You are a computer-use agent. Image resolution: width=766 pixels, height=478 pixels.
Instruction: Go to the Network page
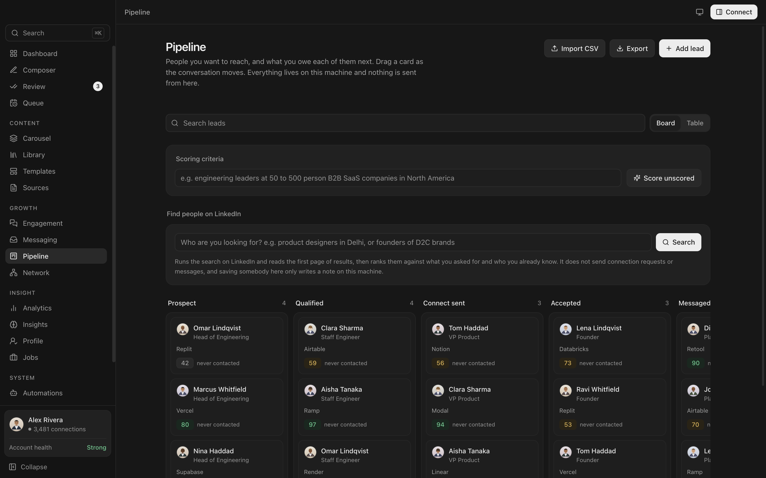(56, 272)
